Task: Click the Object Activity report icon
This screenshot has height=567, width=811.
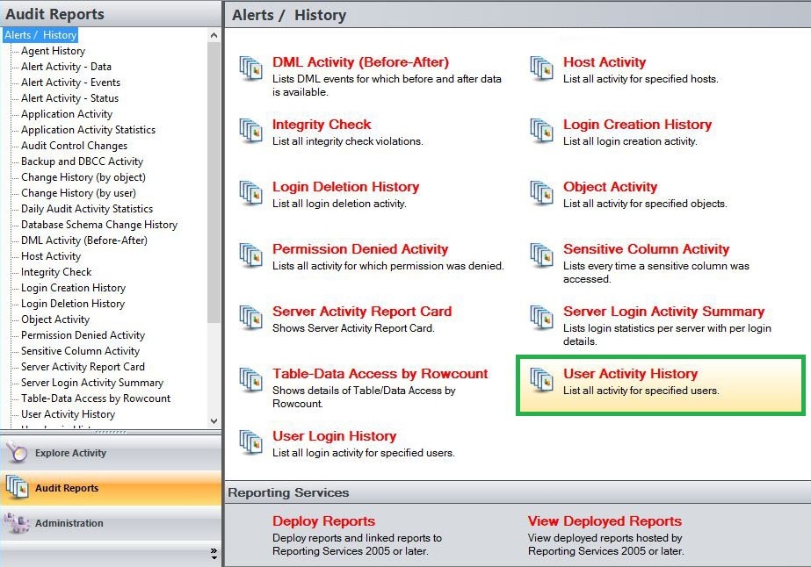Action: tap(541, 192)
